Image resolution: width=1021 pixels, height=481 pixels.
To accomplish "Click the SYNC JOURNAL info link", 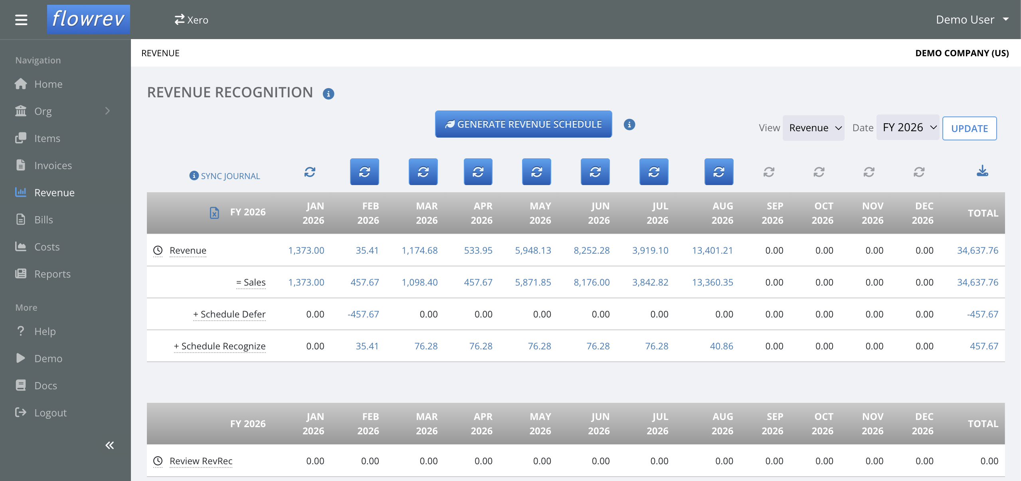I will [225, 176].
